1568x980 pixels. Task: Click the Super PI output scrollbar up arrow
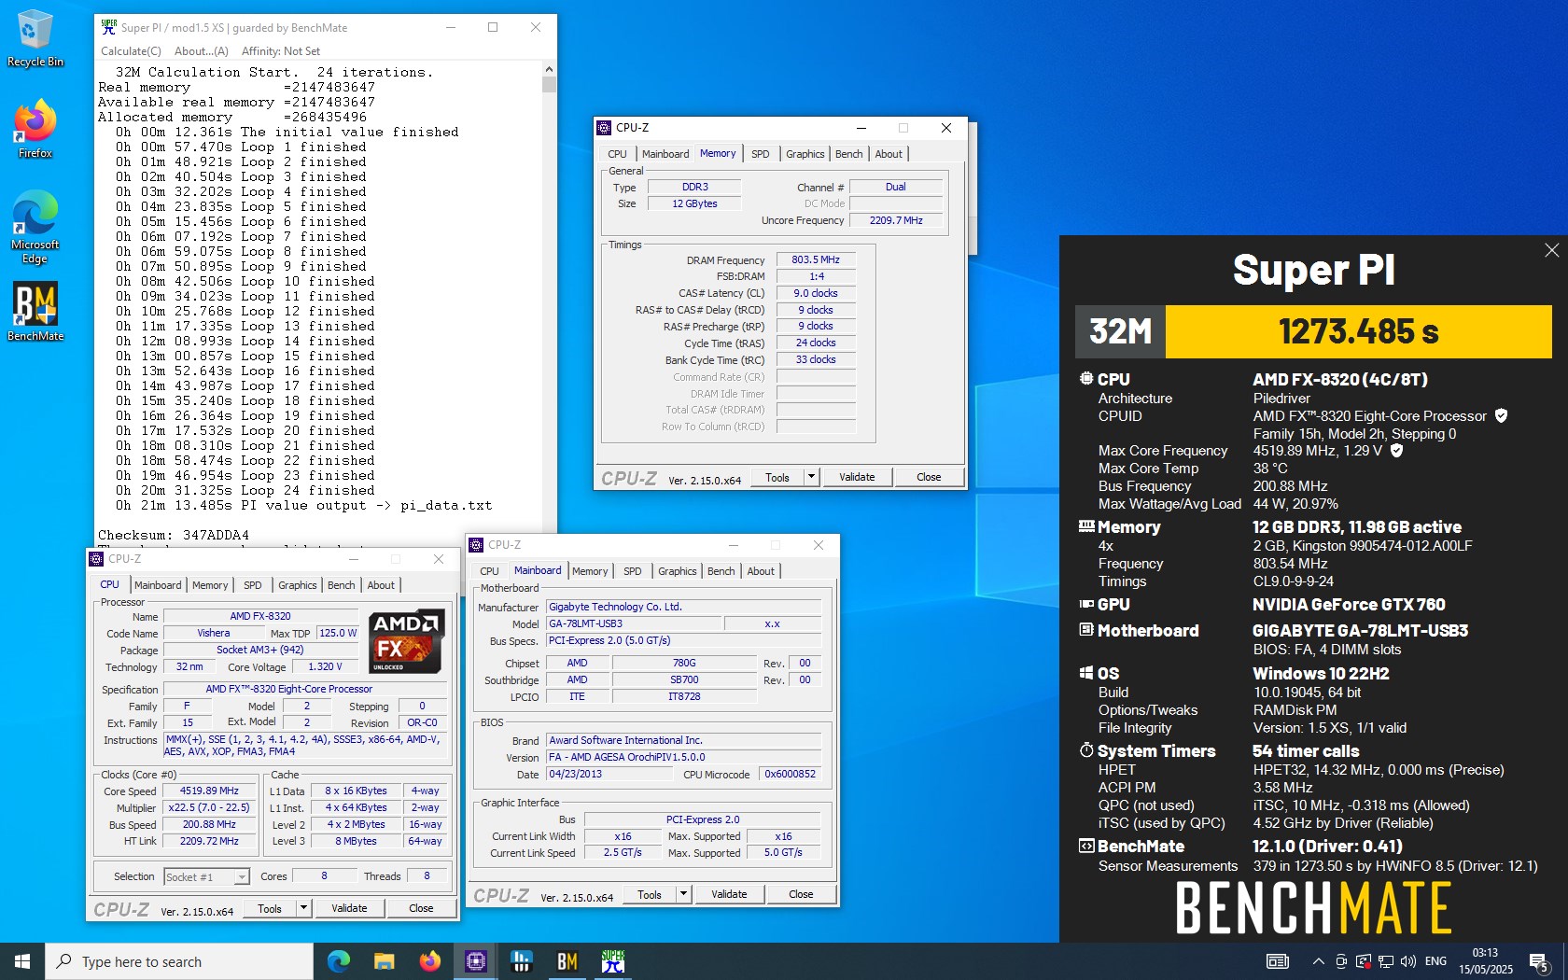pyautogui.click(x=549, y=69)
